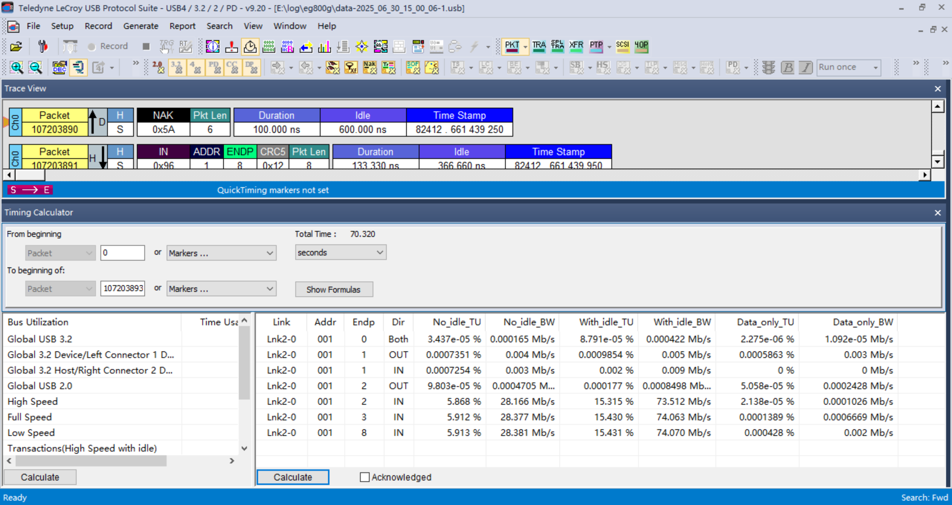Viewport: 952px width, 505px height.
Task: Click Bus Utilization list horizontal scrollbar thumb
Action: click(91, 461)
